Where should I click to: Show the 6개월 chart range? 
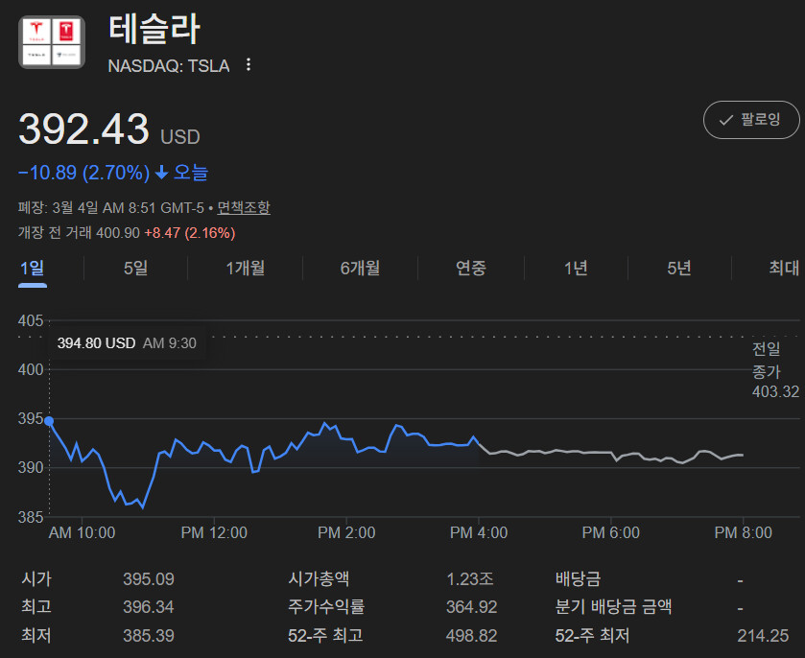[360, 269]
